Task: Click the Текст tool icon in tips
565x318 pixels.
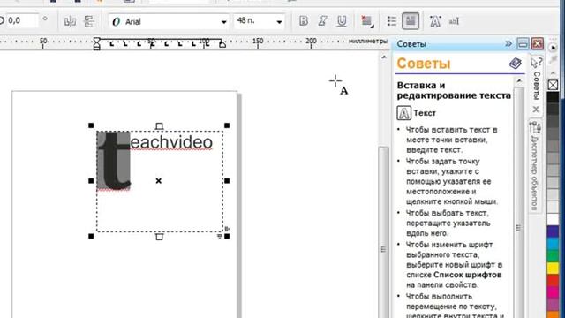Action: 403,113
